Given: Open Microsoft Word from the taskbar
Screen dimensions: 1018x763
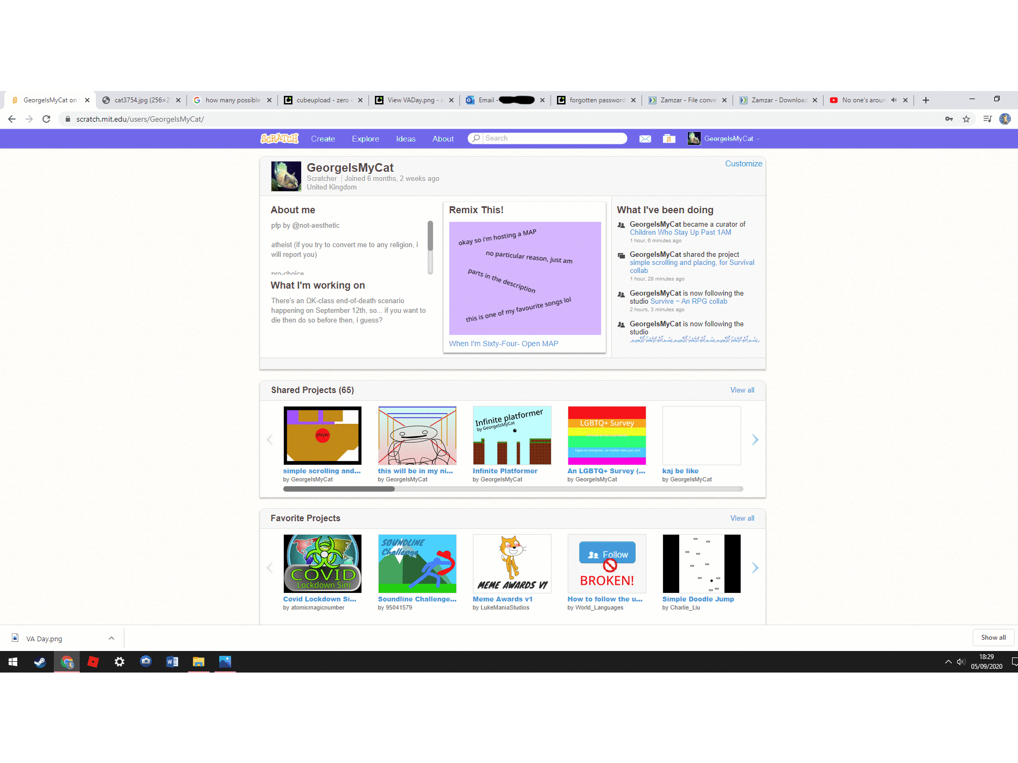Looking at the screenshot, I should [172, 662].
